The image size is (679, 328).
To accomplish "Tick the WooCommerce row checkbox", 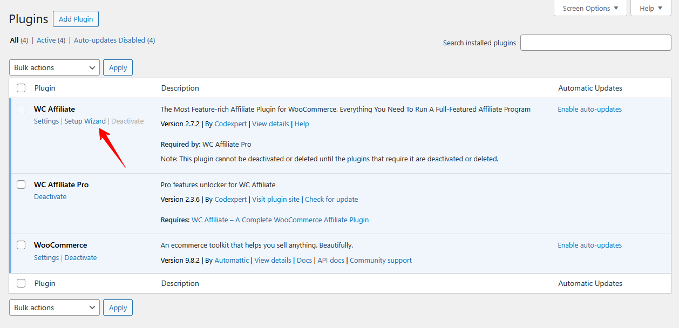I will click(21, 245).
